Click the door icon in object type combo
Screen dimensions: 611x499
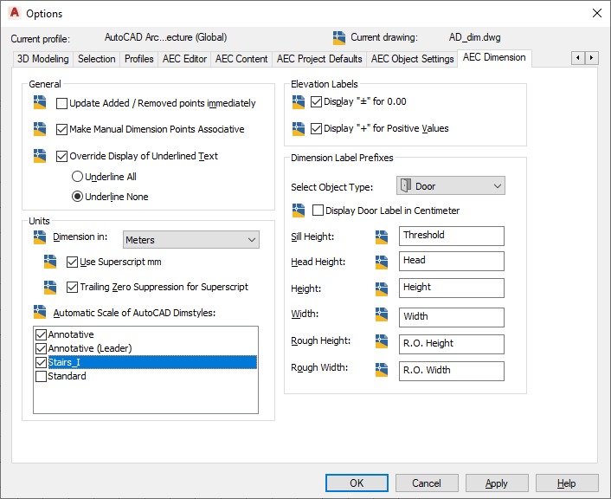pyautogui.click(x=406, y=185)
